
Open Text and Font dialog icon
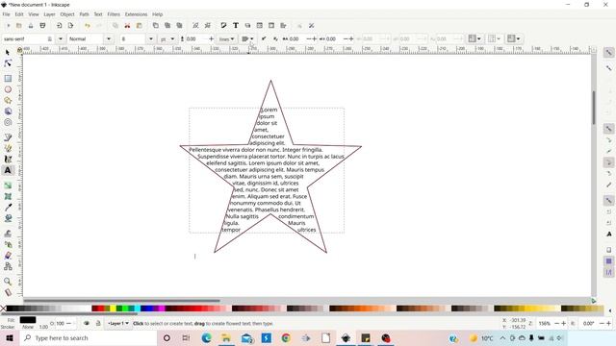pyautogui.click(x=235, y=26)
